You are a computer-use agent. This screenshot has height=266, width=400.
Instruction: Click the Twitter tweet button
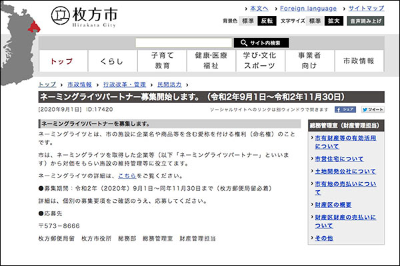coord(373,109)
